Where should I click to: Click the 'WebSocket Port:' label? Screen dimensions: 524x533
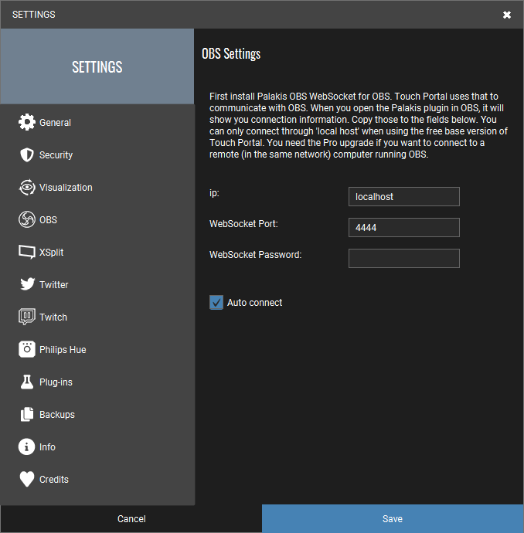(x=243, y=224)
